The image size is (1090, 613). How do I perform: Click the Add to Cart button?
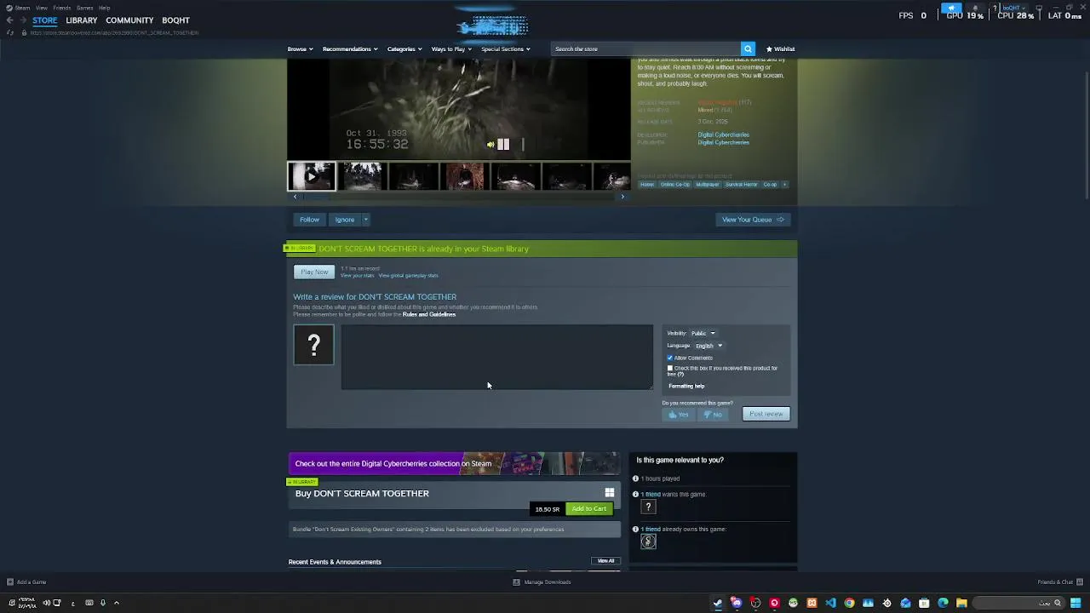[589, 509]
